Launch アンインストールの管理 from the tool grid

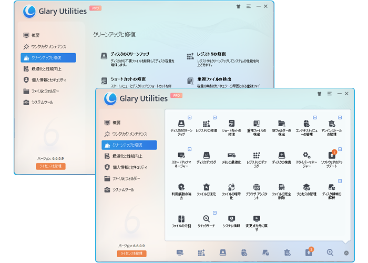(x=332, y=127)
